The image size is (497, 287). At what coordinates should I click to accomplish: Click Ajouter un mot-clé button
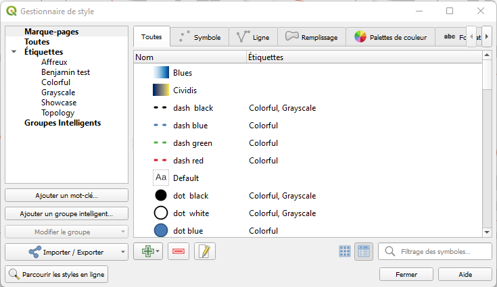pos(66,196)
